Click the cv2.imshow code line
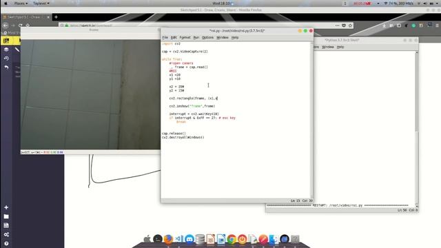This screenshot has width=441, height=248. pyautogui.click(x=192, y=106)
